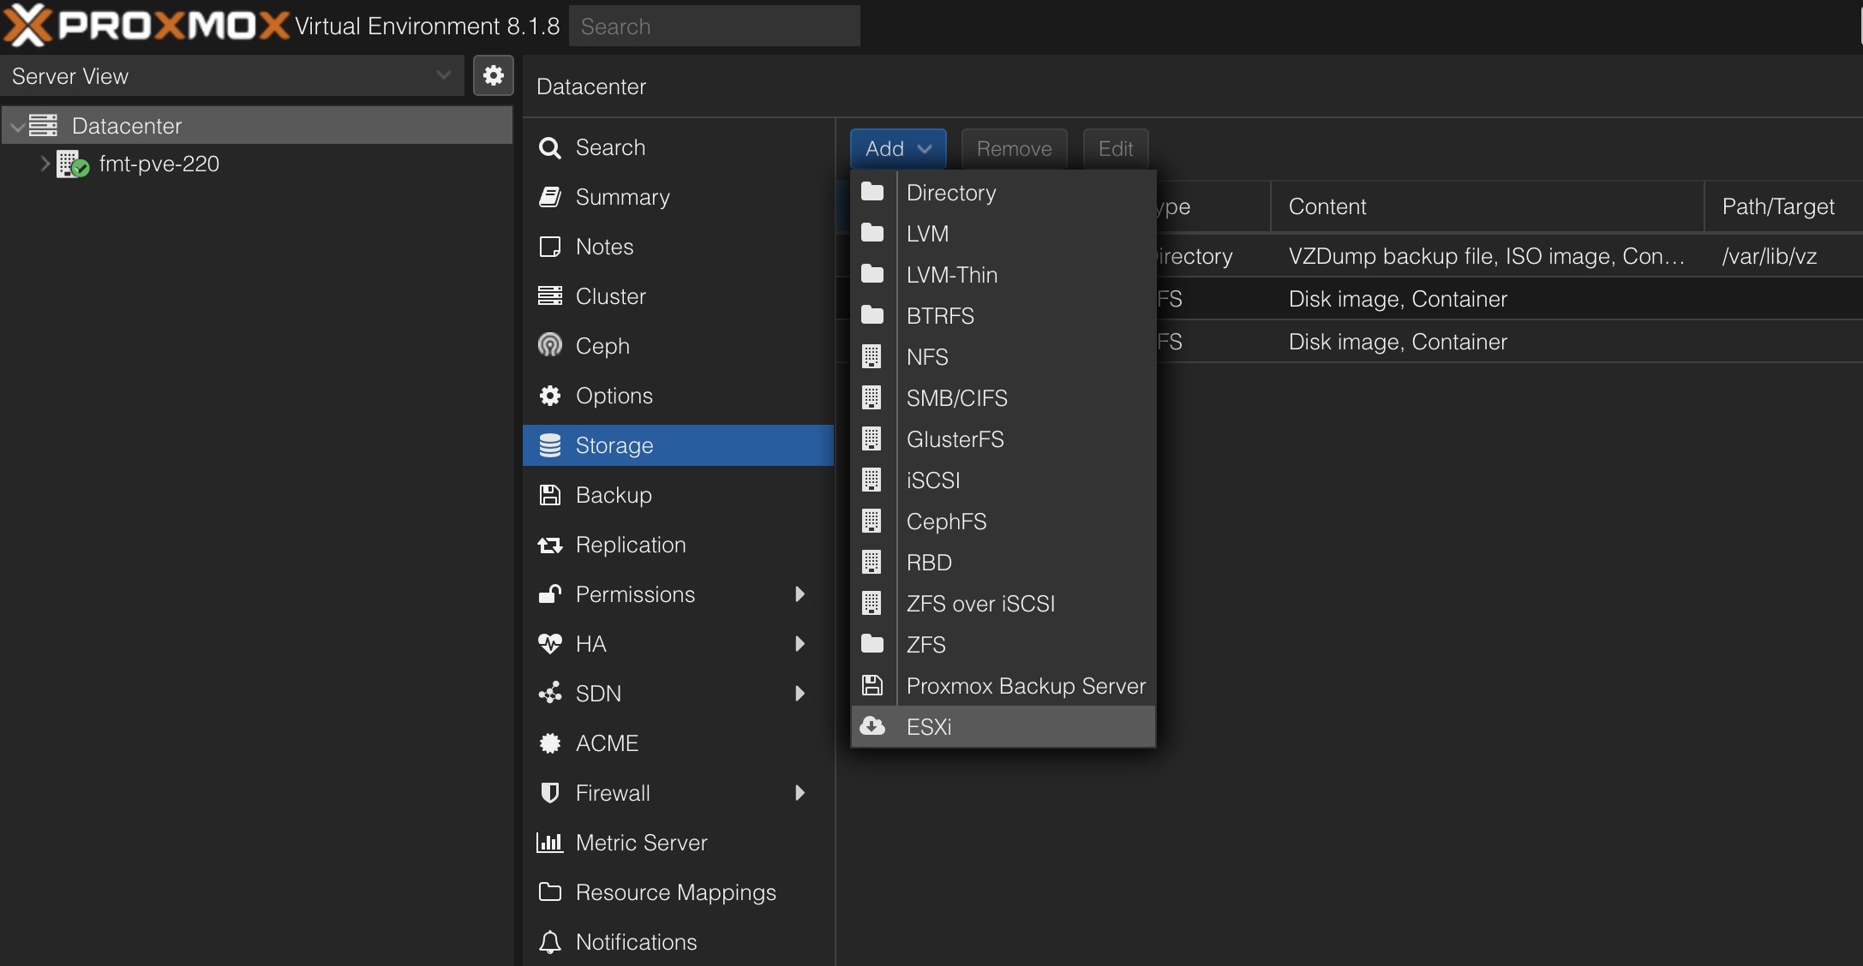1863x966 pixels.
Task: Click the Metric Server chart icon
Action: coord(549,842)
